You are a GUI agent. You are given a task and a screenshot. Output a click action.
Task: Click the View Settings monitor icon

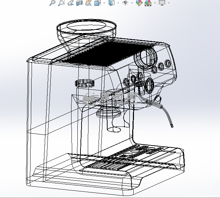tap(162, 3)
